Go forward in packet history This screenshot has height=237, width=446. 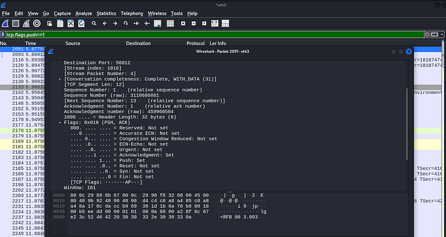pos(115,24)
